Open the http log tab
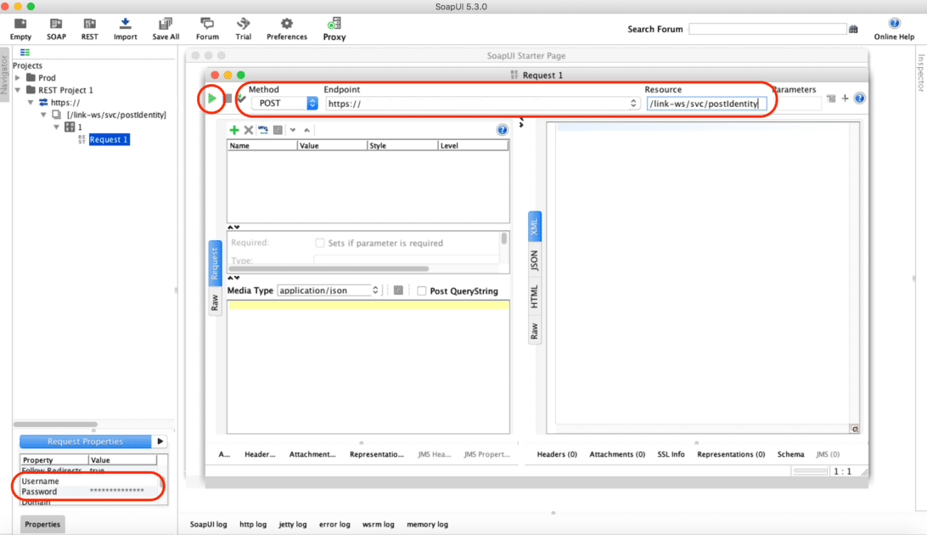The height and width of the screenshot is (535, 927). point(253,524)
